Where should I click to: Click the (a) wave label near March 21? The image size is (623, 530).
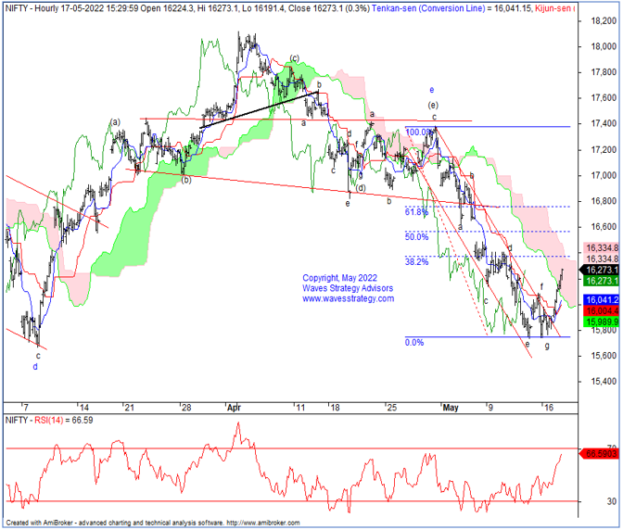click(115, 122)
